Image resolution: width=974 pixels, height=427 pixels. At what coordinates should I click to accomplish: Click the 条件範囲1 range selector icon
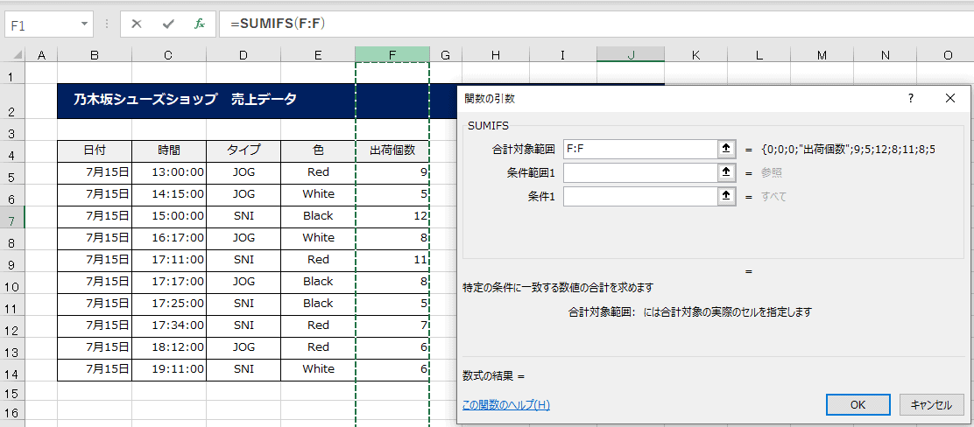pyautogui.click(x=725, y=172)
